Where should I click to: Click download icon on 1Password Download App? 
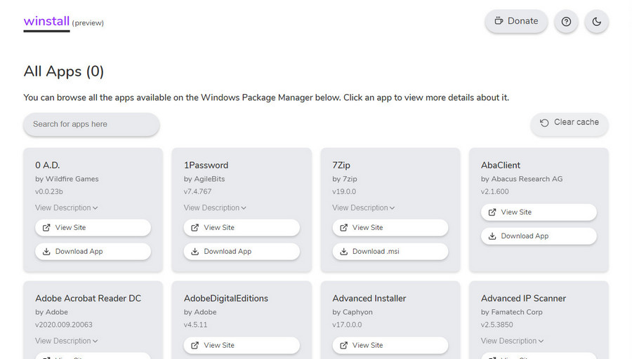(x=195, y=252)
